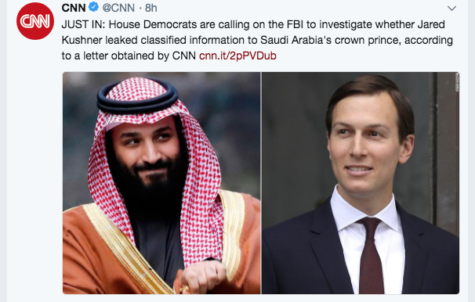Click the black agal headband in left photo
The width and height of the screenshot is (475, 302).
[x=137, y=97]
